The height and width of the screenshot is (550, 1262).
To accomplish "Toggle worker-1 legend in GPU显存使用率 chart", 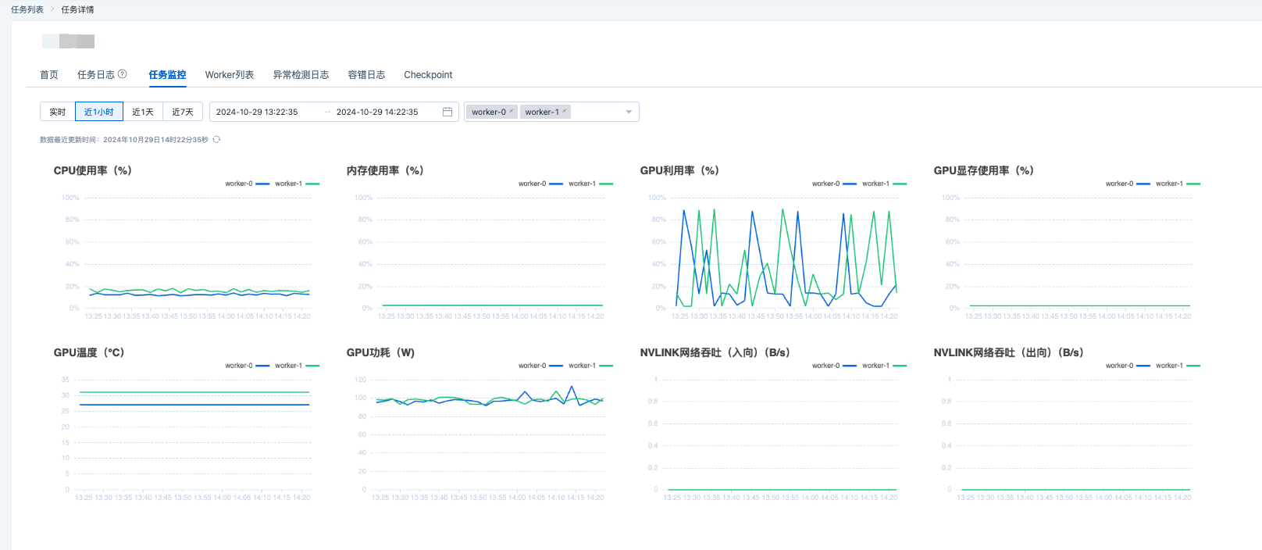I will pos(1178,184).
